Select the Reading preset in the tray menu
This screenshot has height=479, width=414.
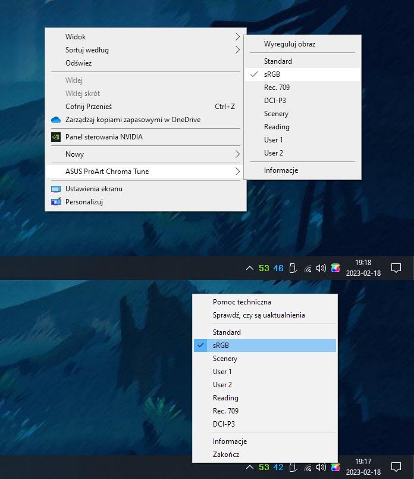coord(265,398)
